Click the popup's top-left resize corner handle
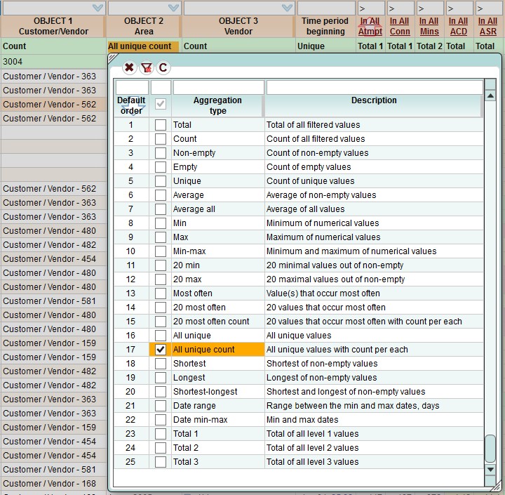This screenshot has width=505, height=495. click(x=112, y=59)
